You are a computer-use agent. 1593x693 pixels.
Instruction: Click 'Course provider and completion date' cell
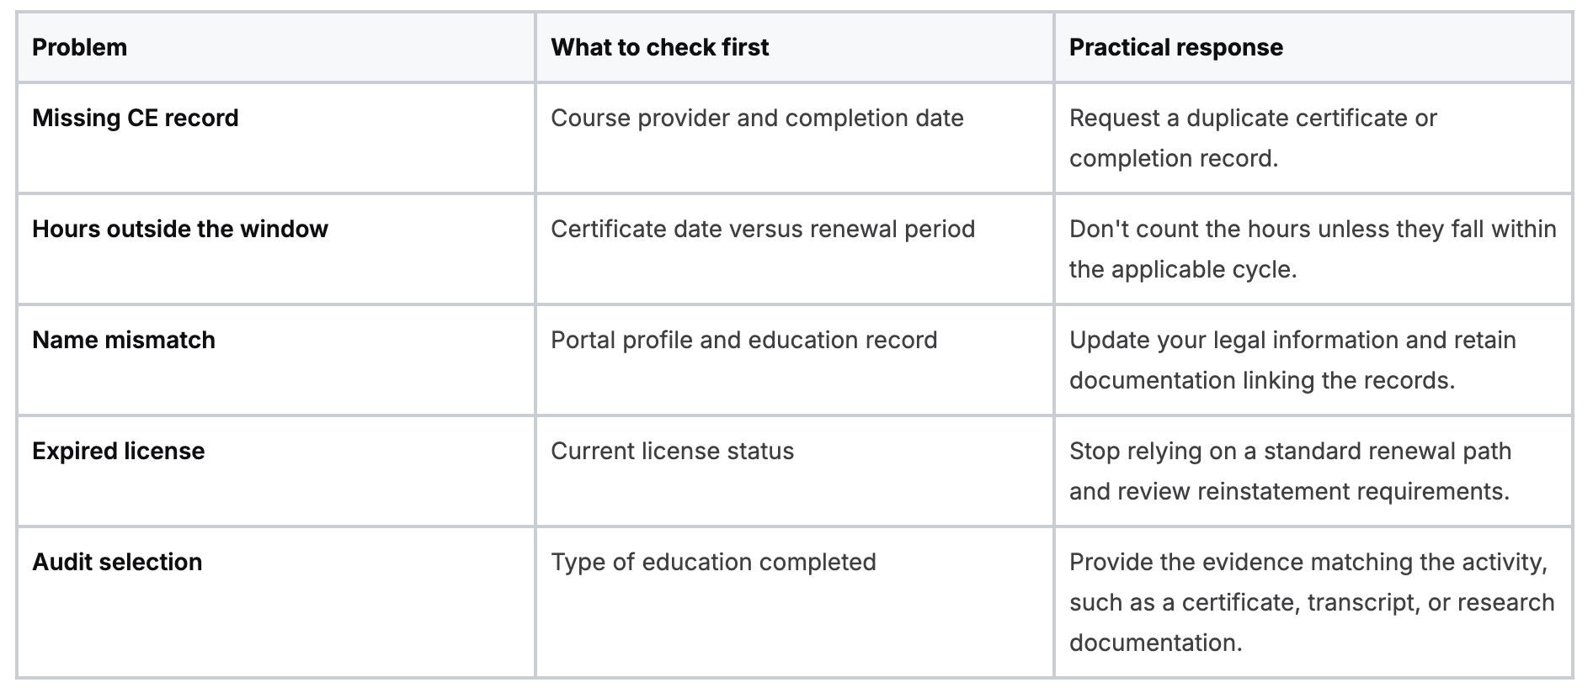click(x=757, y=118)
